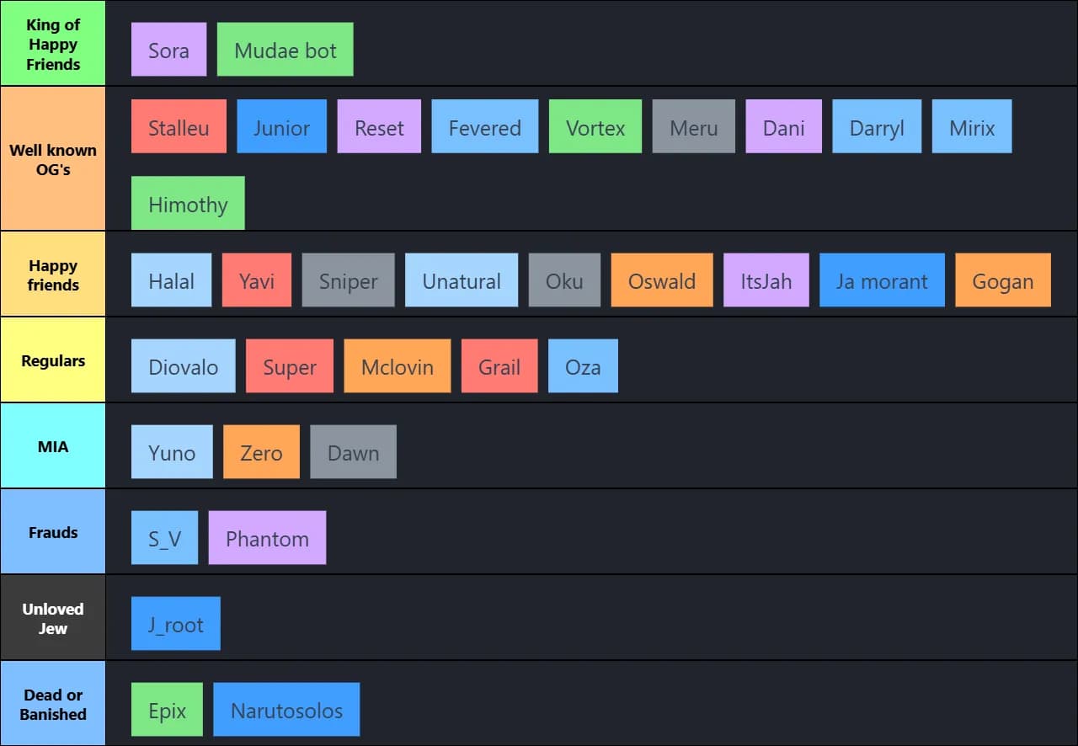Click the cyan MIA tier label
The image size is (1078, 746).
point(53,446)
